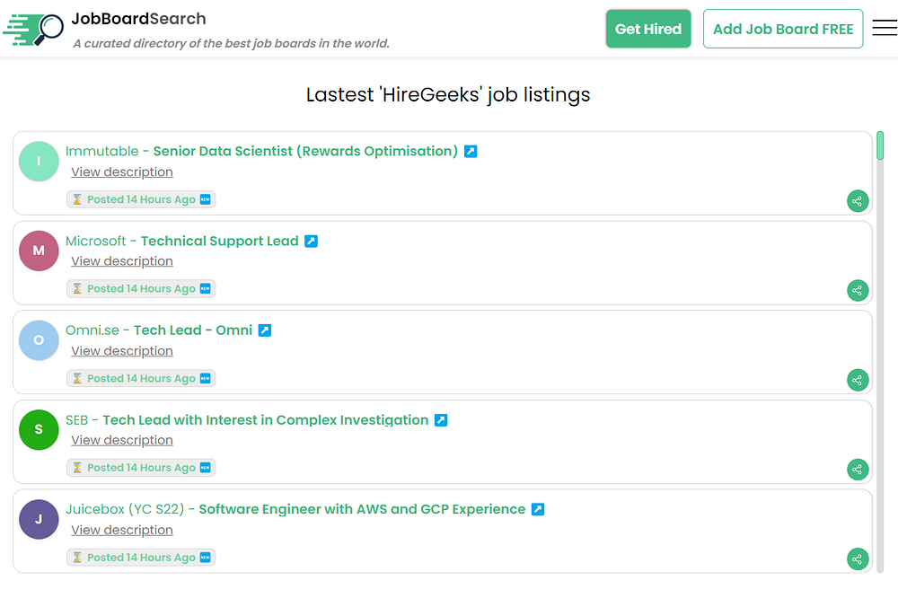Open external link icon for Microsoft job
The height and width of the screenshot is (598, 898).
tap(311, 241)
